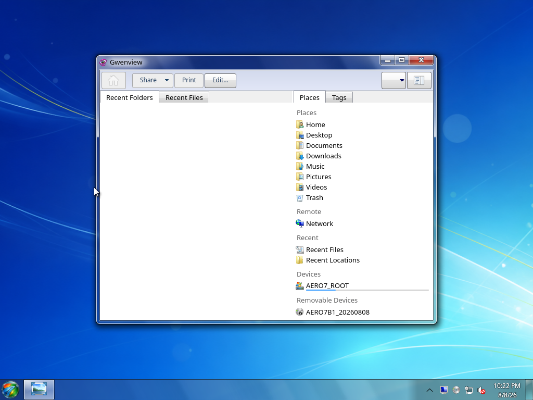Open the Trash icon
The image size is (533, 400).
(300, 197)
